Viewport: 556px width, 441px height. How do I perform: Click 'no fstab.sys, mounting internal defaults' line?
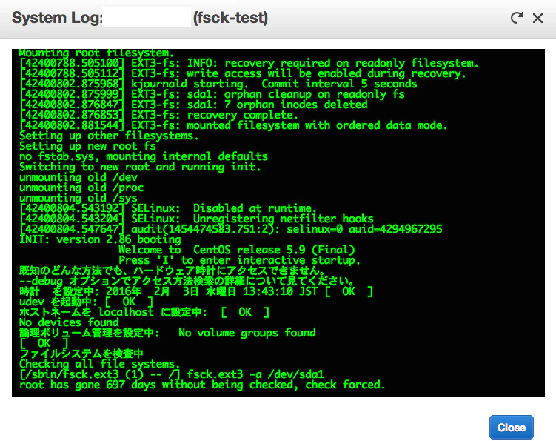(144, 156)
